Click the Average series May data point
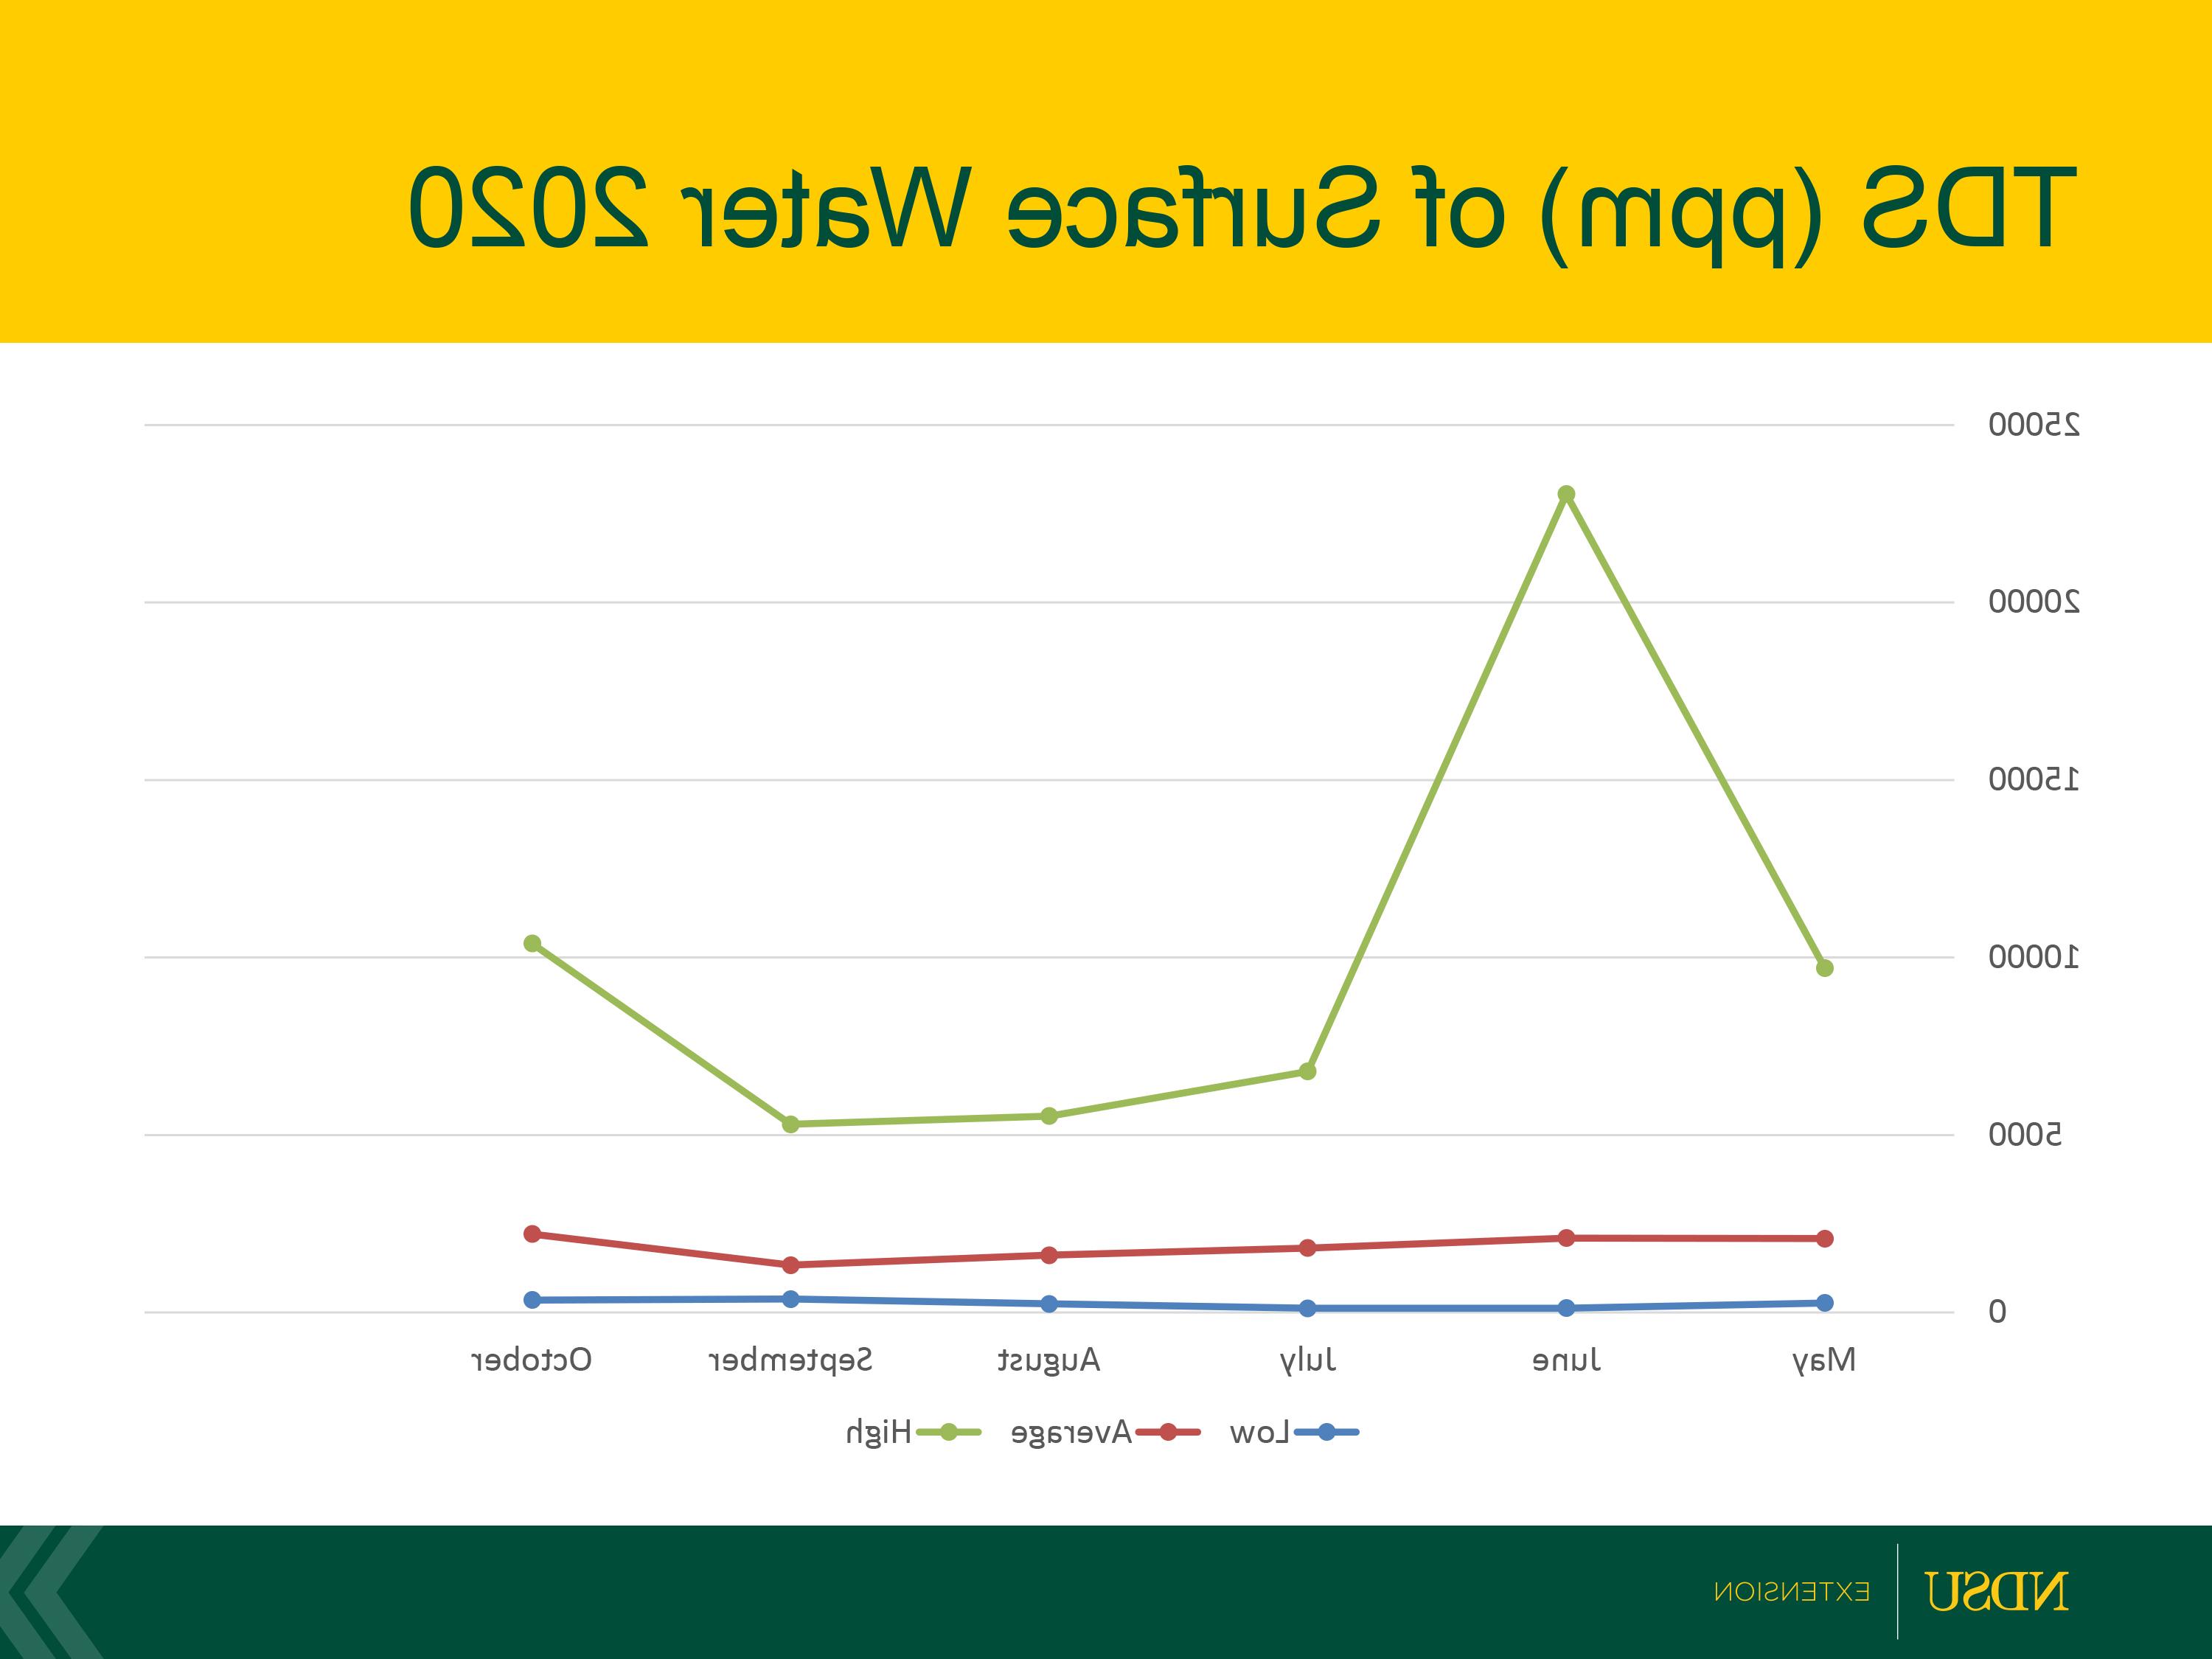The height and width of the screenshot is (1659, 2212). pyautogui.click(x=1824, y=1239)
